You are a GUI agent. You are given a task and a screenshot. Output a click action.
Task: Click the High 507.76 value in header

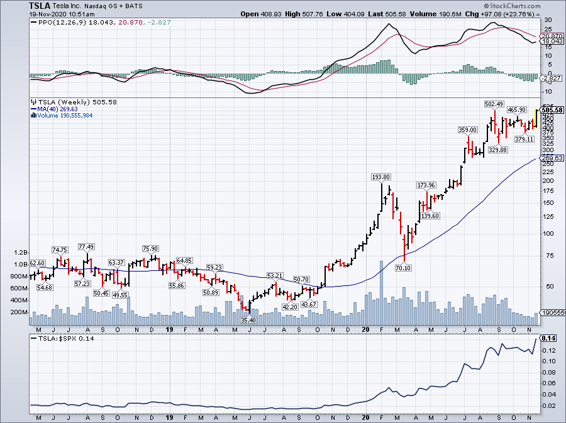click(304, 14)
